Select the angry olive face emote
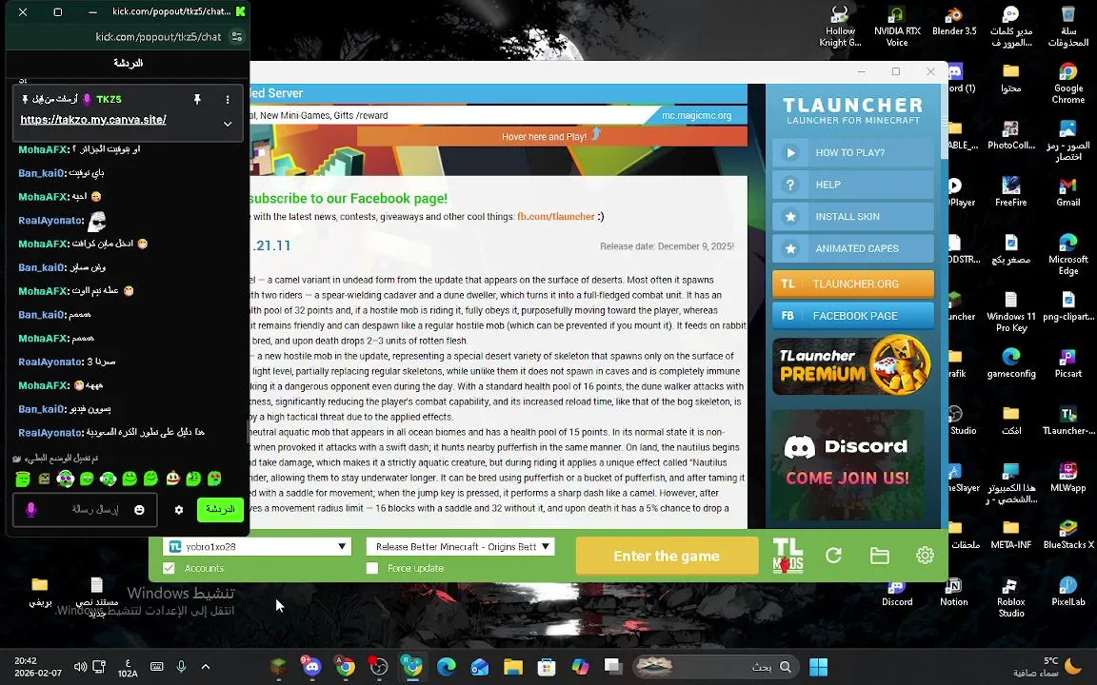1097x685 pixels. 44,479
